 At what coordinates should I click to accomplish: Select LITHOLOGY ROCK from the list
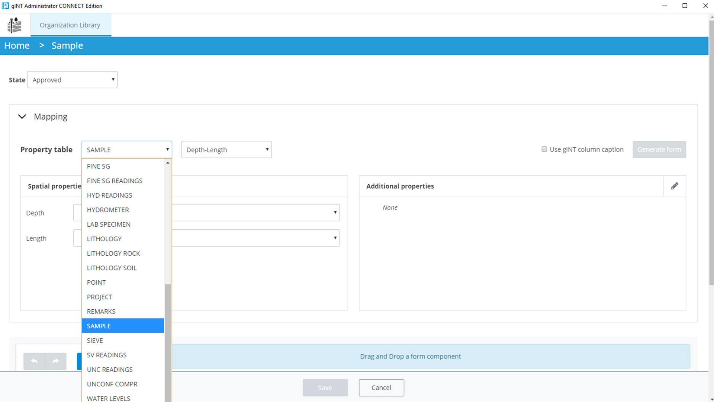click(113, 253)
